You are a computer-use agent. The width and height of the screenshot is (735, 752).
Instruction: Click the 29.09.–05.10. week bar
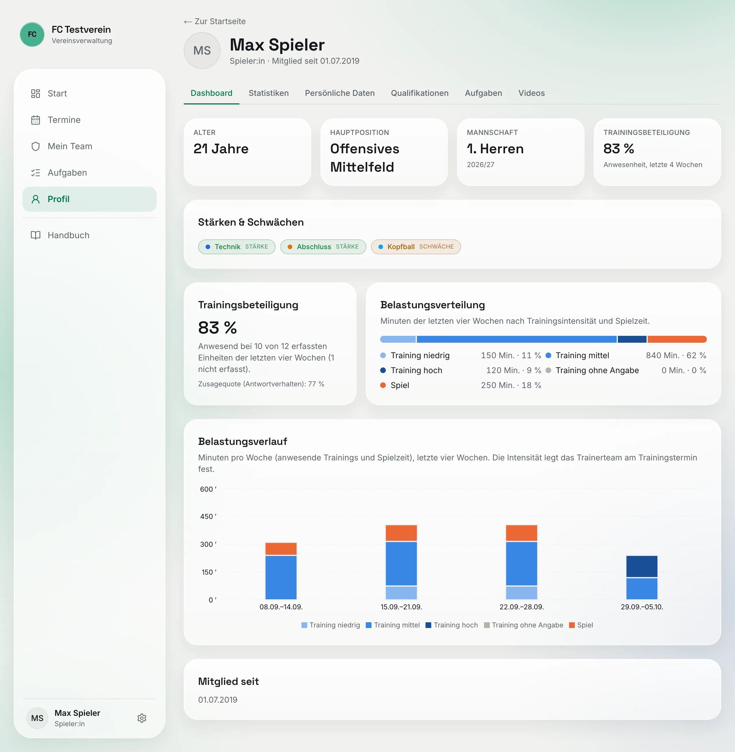click(642, 577)
